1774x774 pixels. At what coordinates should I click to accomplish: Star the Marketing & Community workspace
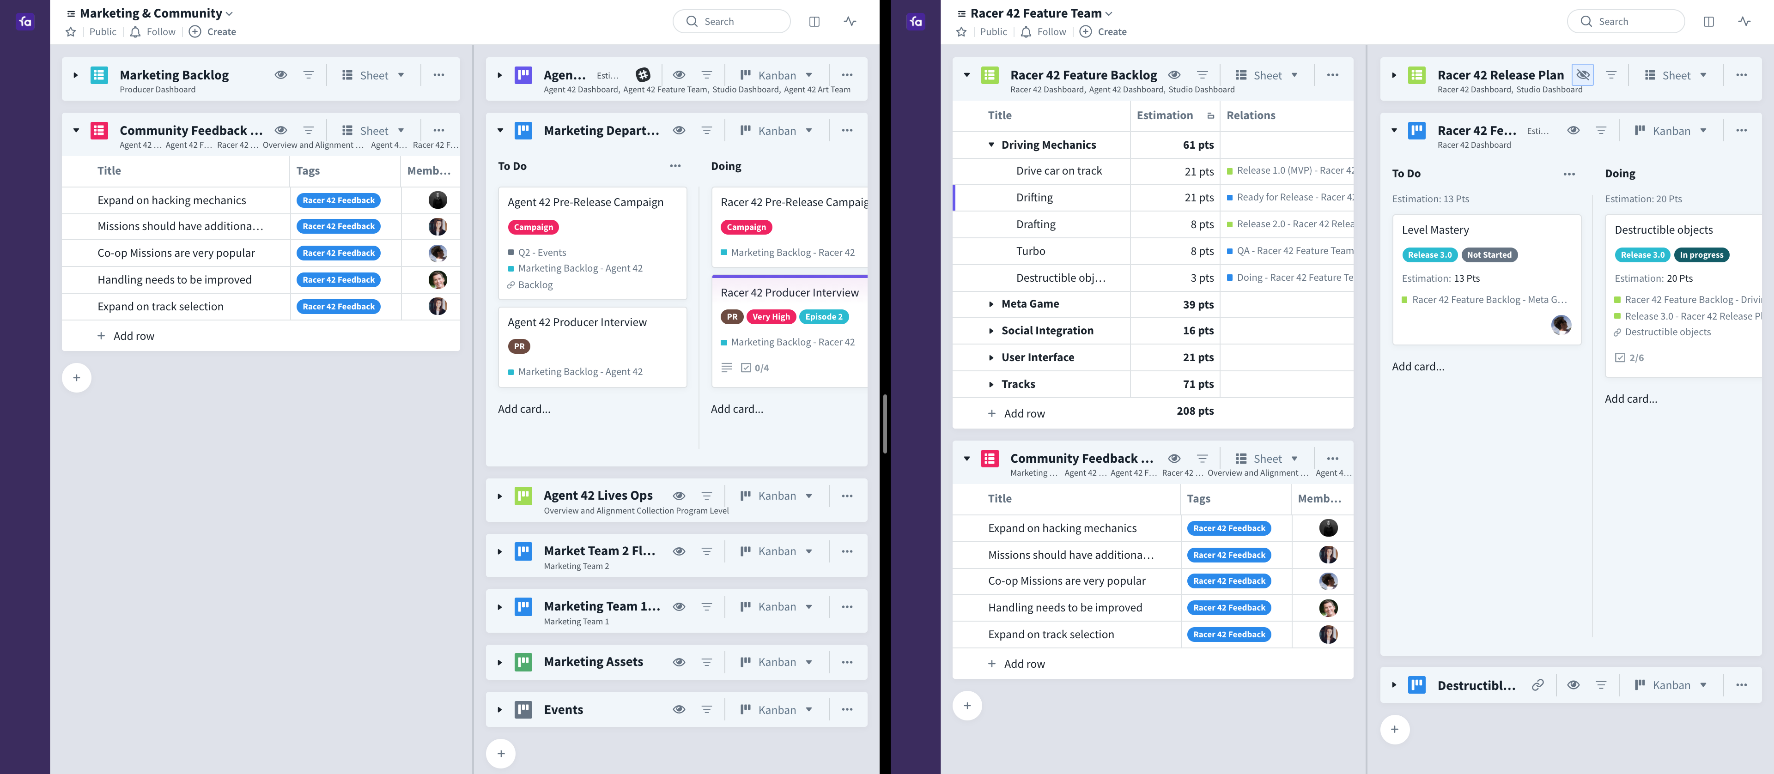tap(70, 32)
